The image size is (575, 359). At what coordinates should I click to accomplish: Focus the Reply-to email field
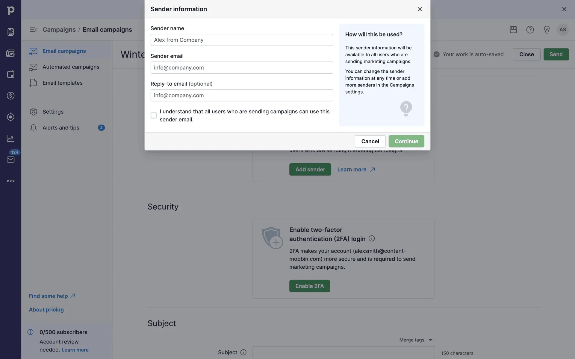coord(241,95)
